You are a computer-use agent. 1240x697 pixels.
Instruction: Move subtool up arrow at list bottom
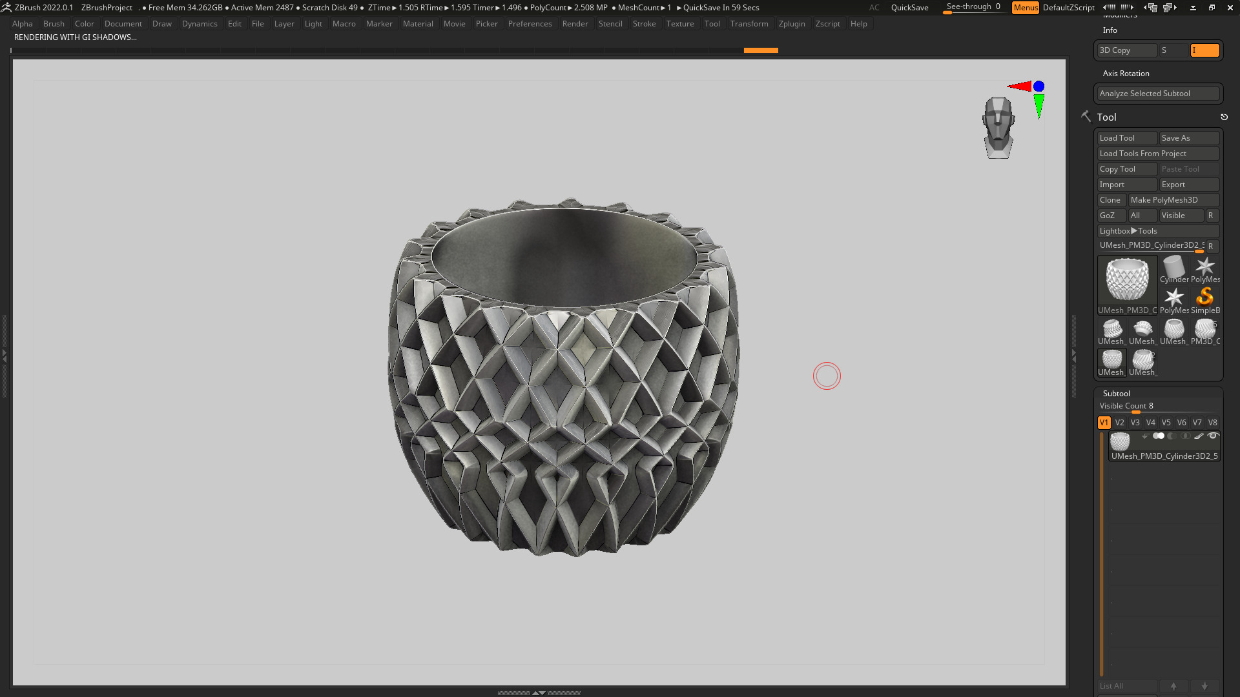pos(1173,686)
